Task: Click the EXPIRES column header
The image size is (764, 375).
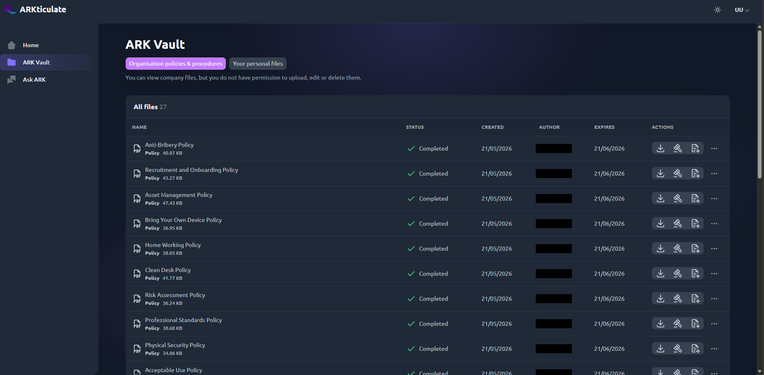Action: [x=604, y=127]
